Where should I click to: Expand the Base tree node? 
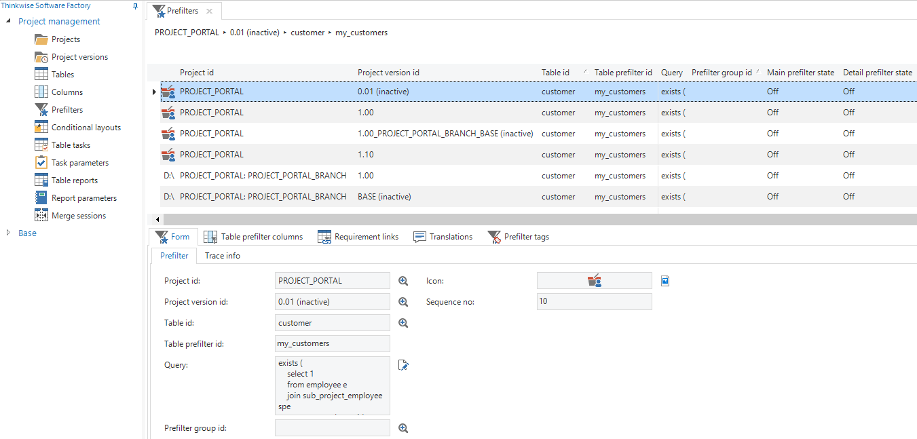(9, 233)
